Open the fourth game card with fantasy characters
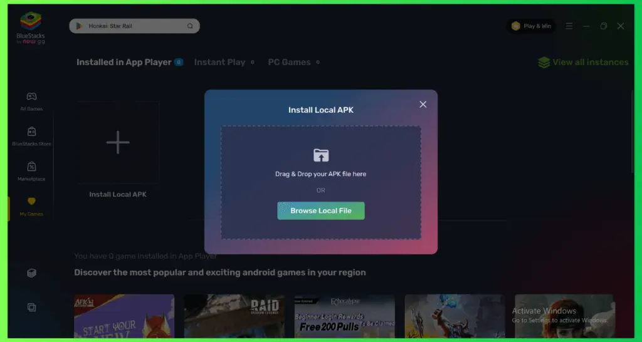This screenshot has height=342, width=642. point(455,316)
